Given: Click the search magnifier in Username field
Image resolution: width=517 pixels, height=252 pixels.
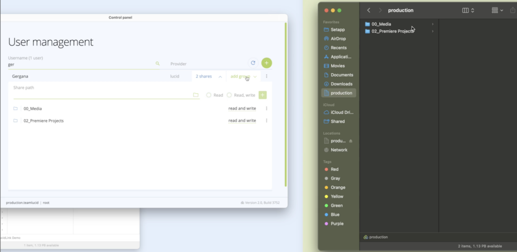Looking at the screenshot, I should click(157, 63).
